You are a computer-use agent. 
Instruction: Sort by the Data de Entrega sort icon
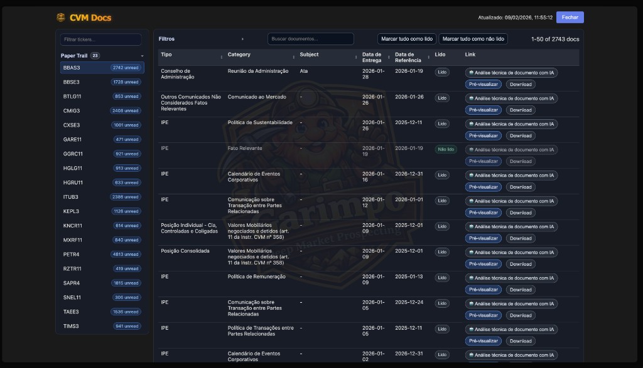pyautogui.click(x=389, y=57)
